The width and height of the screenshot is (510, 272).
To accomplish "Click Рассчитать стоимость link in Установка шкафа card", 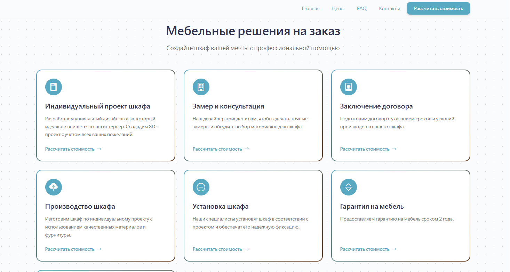I will tap(217, 249).
